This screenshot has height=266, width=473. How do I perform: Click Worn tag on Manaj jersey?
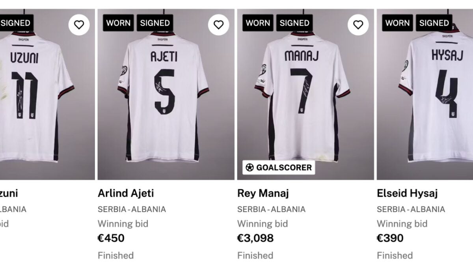pyautogui.click(x=258, y=23)
